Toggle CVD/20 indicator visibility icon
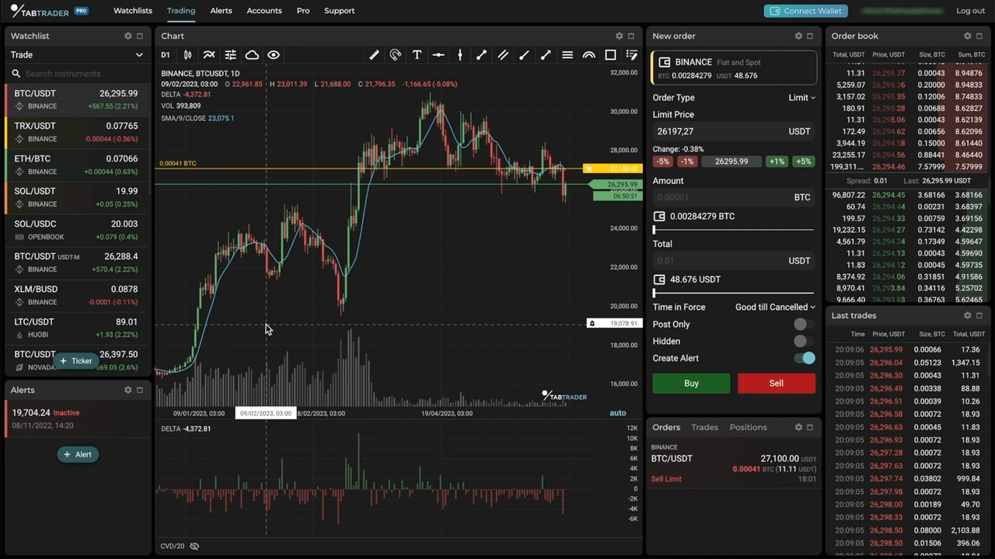 pyautogui.click(x=194, y=546)
